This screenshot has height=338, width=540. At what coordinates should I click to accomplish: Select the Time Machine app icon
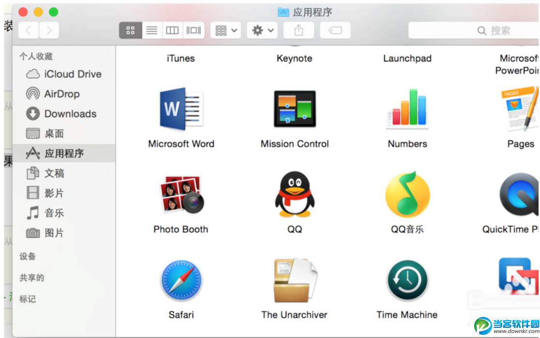coord(408,280)
